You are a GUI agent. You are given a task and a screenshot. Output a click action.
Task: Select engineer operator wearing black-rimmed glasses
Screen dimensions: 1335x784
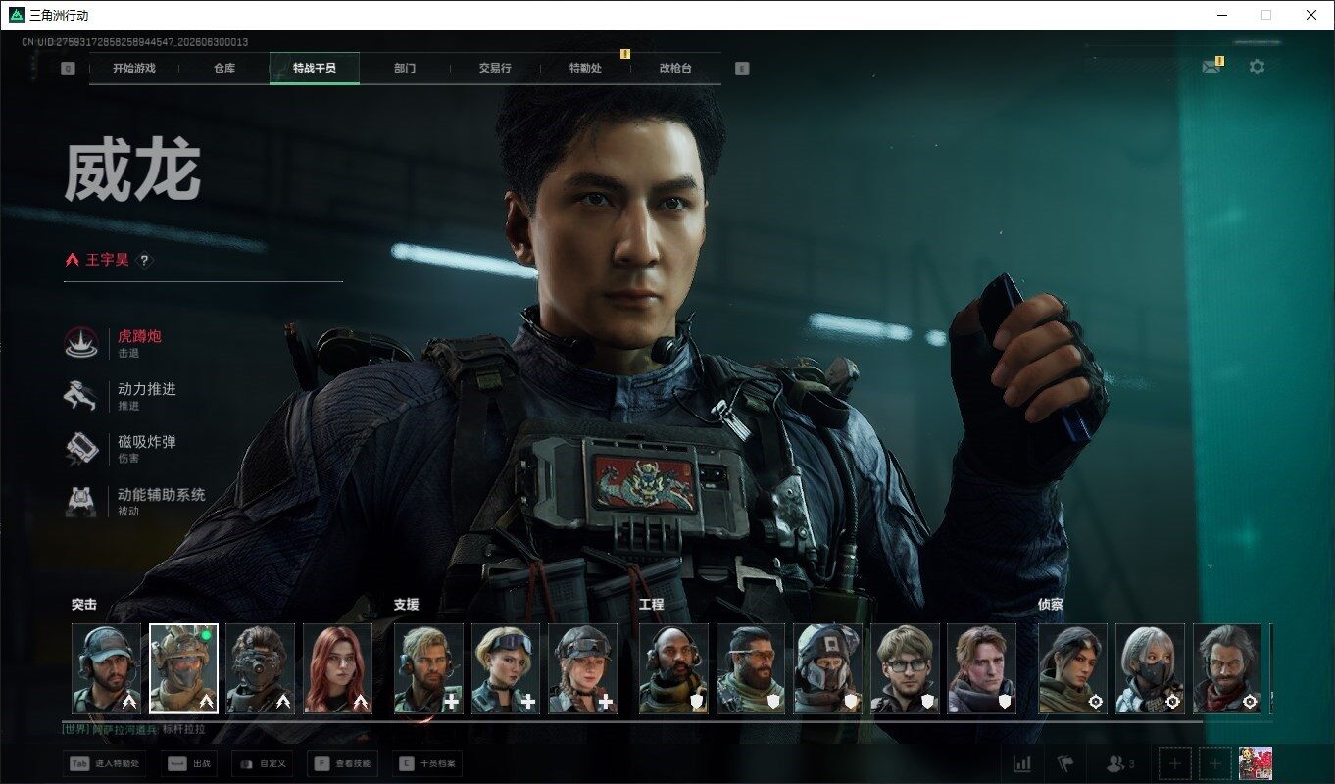(x=905, y=668)
